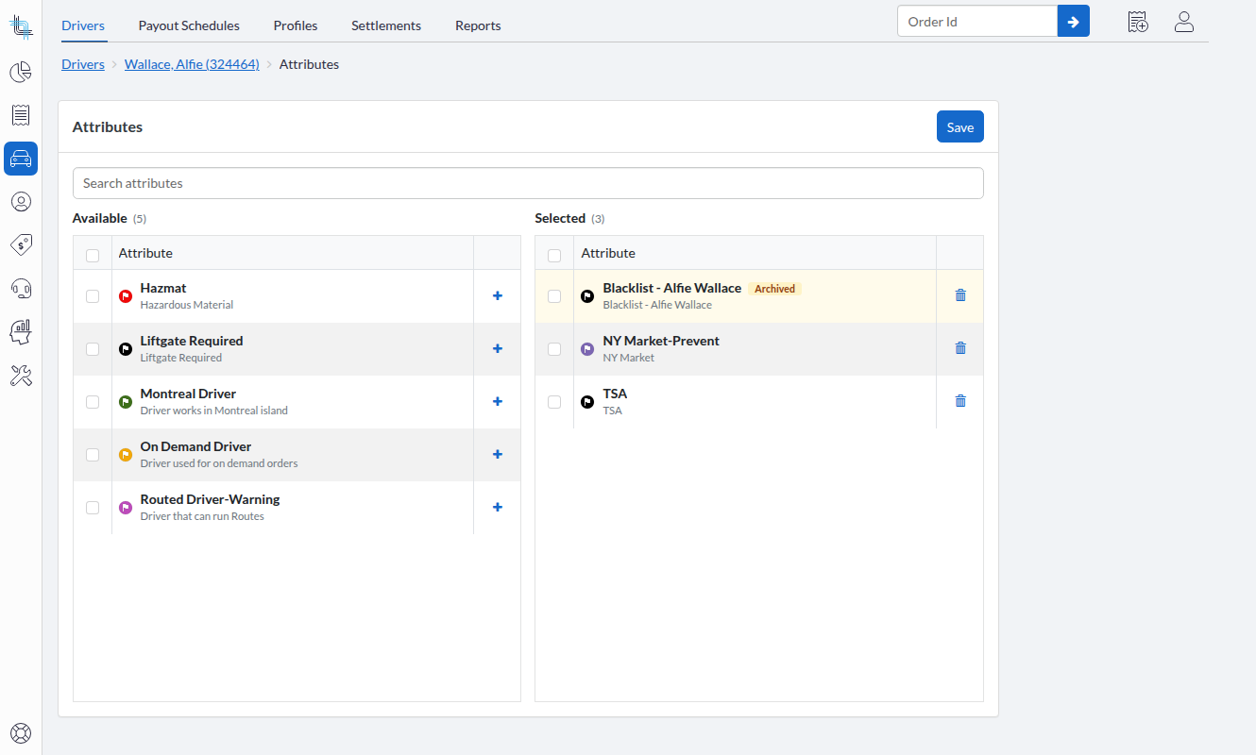Click the purple NY Market-Prevent flag
Image resolution: width=1256 pixels, height=755 pixels.
click(x=587, y=349)
